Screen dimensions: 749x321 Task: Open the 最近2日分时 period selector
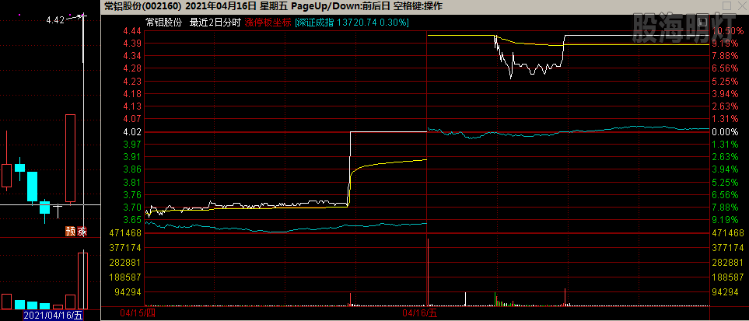pos(215,23)
